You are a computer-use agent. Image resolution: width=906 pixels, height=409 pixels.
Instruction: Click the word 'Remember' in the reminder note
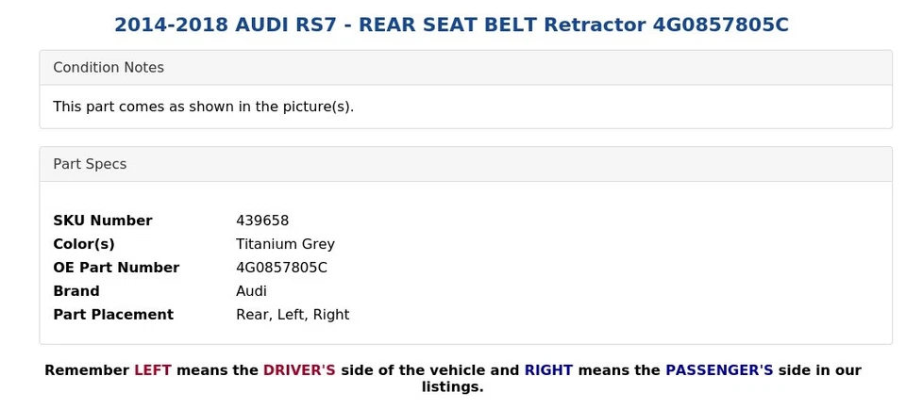[87, 370]
